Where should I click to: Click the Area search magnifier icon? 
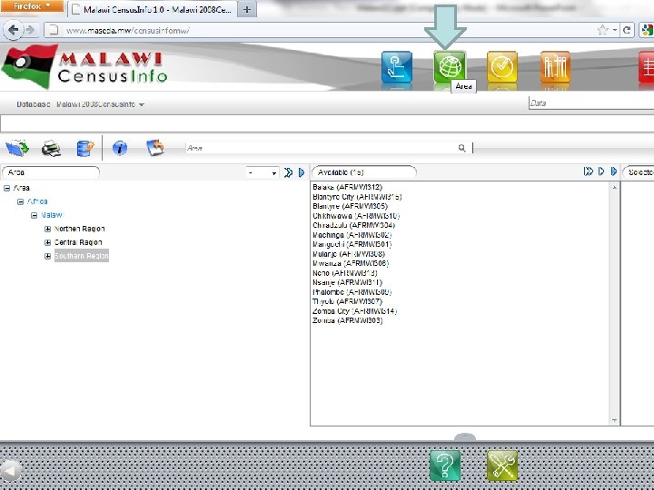pyautogui.click(x=461, y=148)
